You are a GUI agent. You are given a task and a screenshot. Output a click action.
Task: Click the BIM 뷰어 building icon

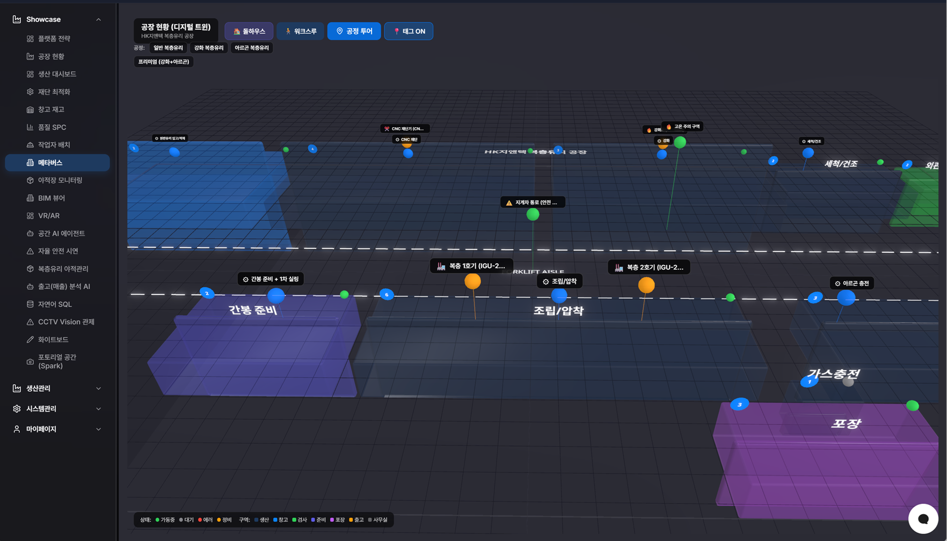(30, 198)
